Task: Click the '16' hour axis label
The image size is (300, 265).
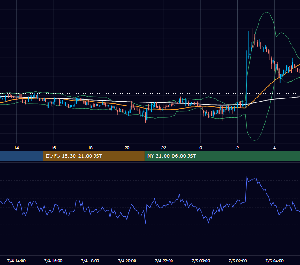Action: click(x=53, y=148)
